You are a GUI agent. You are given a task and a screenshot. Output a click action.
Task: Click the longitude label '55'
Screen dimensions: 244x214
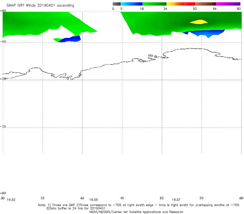click(x=201, y=198)
